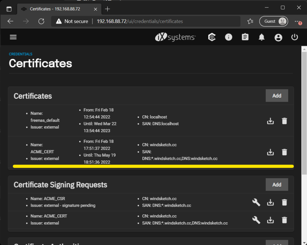Open the account settings icon
This screenshot has width=307, height=245.
click(x=278, y=37)
